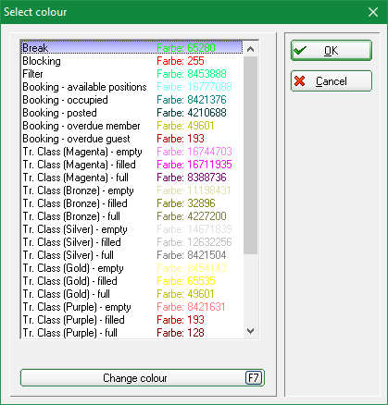Click the green checkmark OK button
Screen dimensions: 388x405
(332, 50)
